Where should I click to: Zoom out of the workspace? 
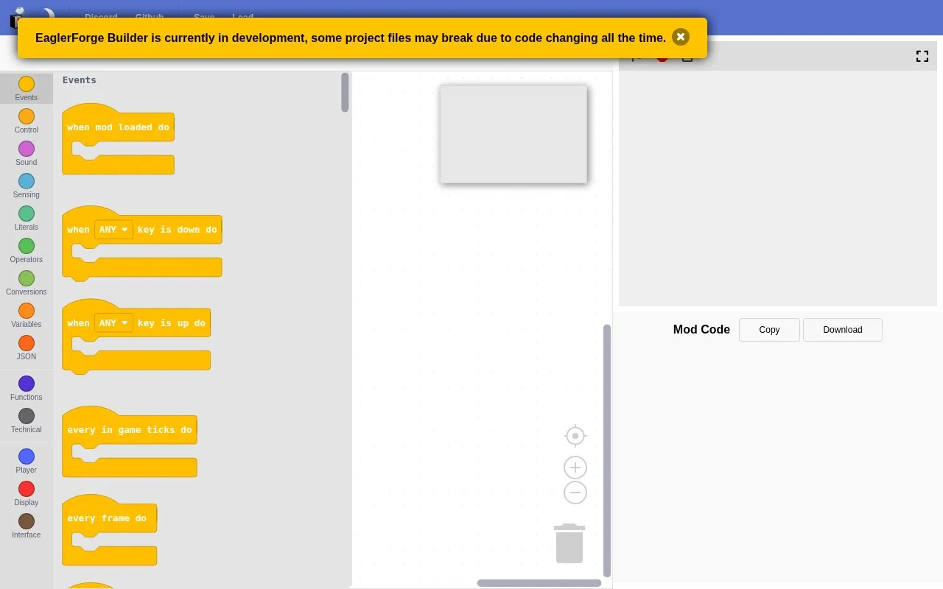(x=575, y=493)
